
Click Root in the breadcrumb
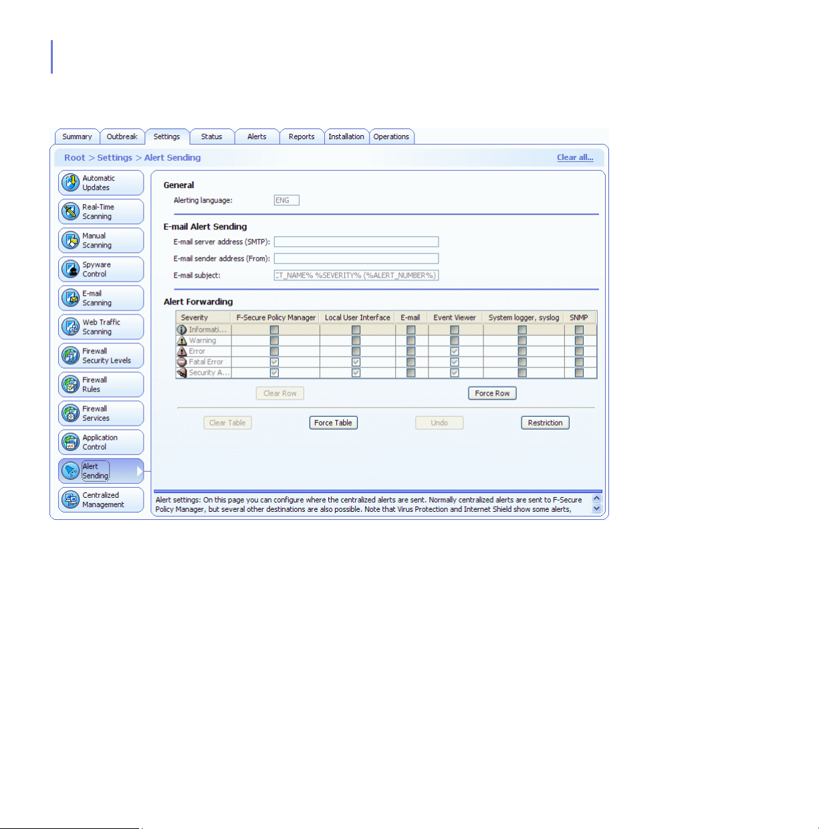[75, 158]
